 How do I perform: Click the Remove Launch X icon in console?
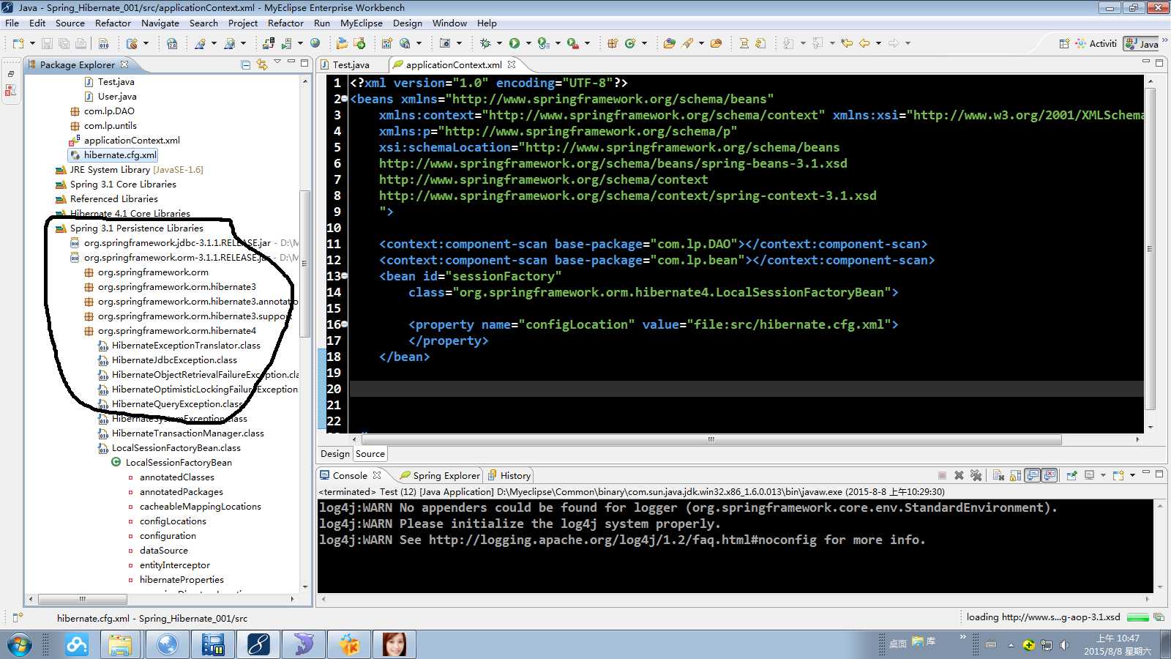click(959, 475)
